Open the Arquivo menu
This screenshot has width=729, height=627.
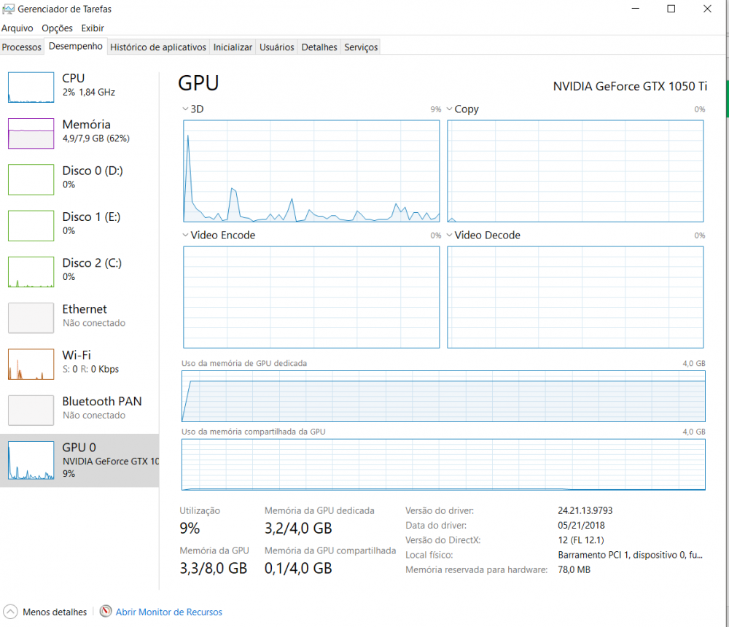[x=17, y=28]
